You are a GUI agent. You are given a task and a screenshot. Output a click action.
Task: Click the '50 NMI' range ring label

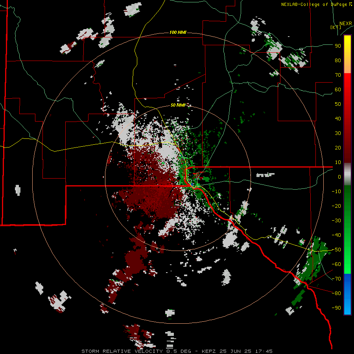point(178,105)
